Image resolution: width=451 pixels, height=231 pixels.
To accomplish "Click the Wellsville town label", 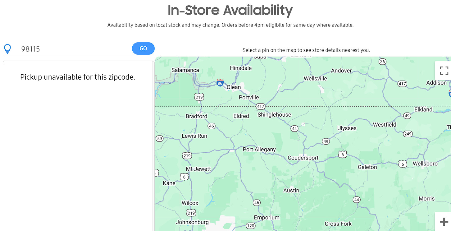I will pyautogui.click(x=315, y=79).
